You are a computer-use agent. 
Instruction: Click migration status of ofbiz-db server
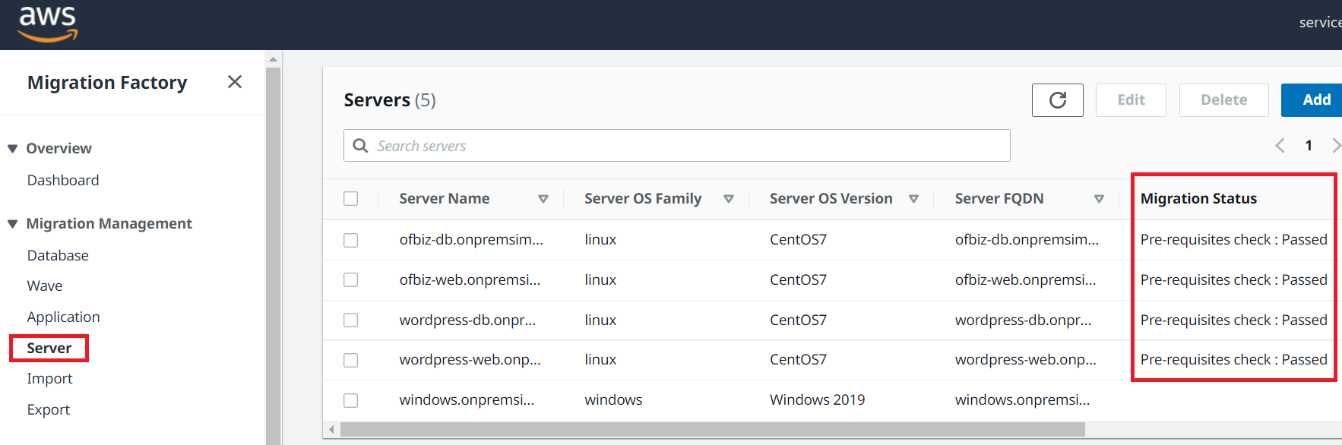coord(1234,240)
